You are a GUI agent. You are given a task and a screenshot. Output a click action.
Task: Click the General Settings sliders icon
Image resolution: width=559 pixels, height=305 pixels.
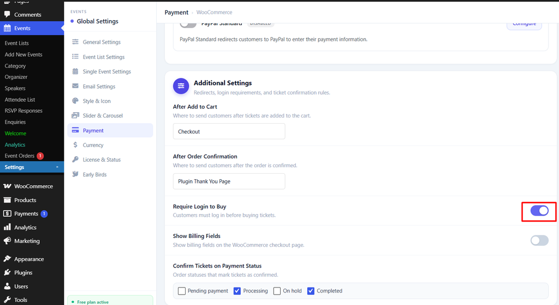tap(75, 42)
